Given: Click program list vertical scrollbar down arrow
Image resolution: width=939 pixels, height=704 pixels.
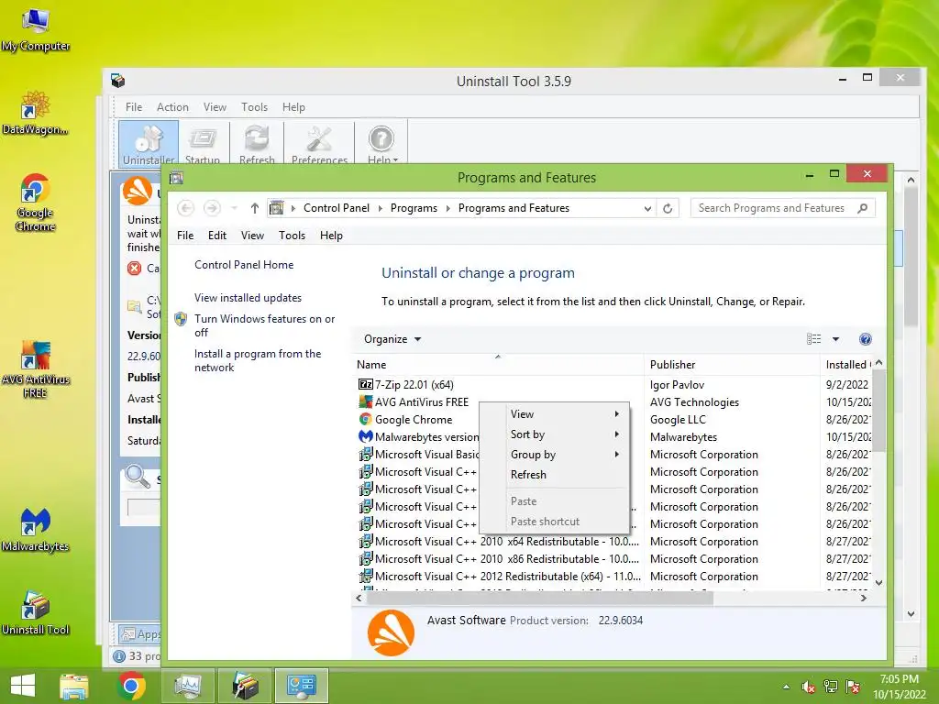Looking at the screenshot, I should tap(878, 583).
